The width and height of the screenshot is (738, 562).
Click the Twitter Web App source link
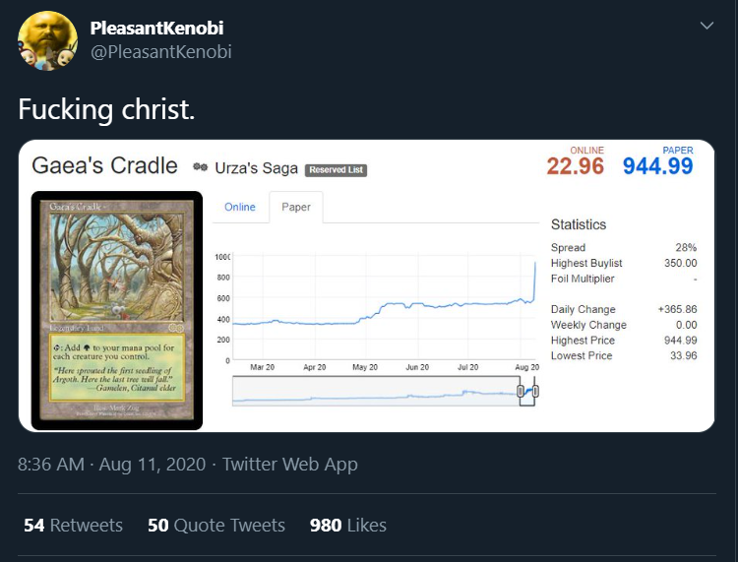[290, 464]
